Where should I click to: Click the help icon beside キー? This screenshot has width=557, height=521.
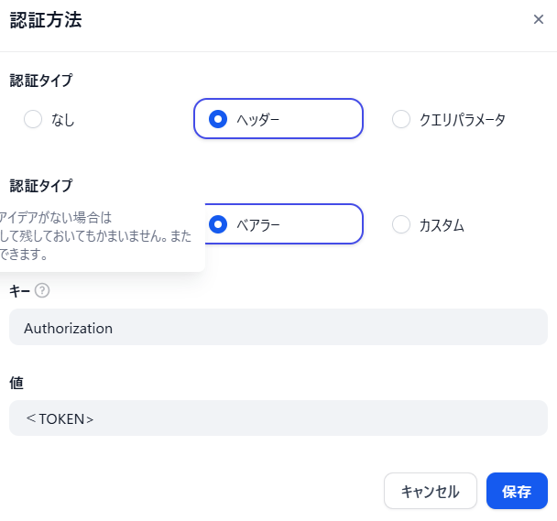point(41,290)
